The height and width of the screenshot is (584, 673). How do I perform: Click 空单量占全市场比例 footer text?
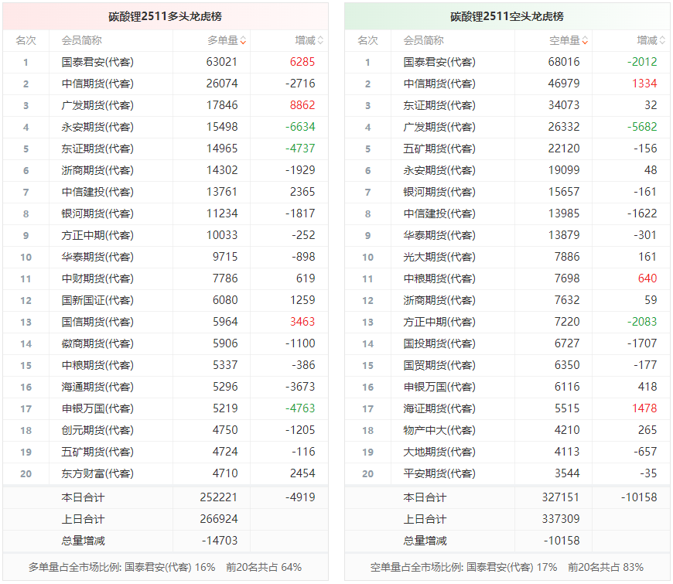[507, 567]
